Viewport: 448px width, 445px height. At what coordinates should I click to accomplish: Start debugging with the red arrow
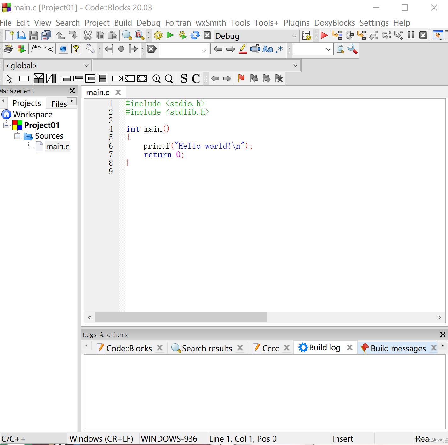324,35
